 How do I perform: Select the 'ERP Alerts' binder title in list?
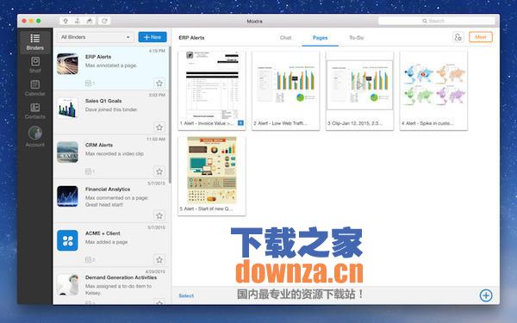pyautogui.click(x=98, y=57)
